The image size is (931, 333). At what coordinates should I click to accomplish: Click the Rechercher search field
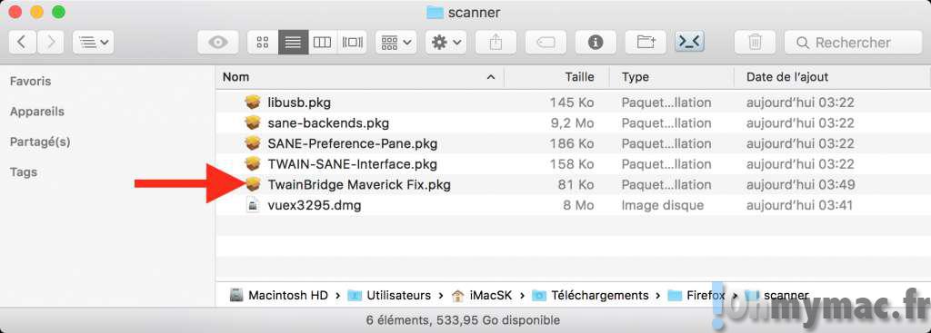(x=853, y=42)
